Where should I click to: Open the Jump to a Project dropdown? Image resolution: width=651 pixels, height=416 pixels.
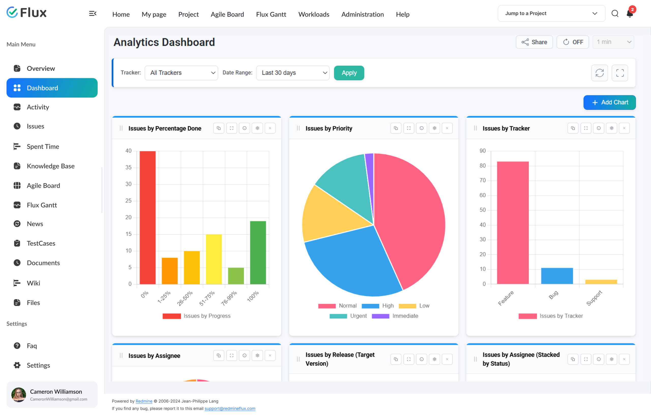pyautogui.click(x=552, y=13)
